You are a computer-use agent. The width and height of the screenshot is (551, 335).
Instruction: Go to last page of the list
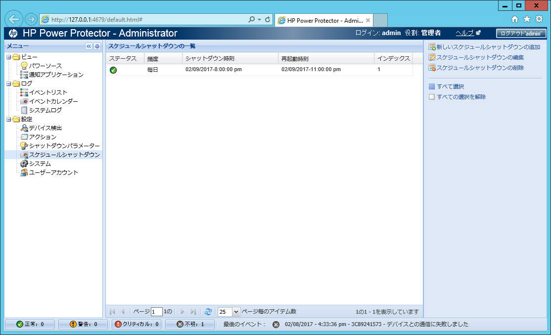(193, 311)
